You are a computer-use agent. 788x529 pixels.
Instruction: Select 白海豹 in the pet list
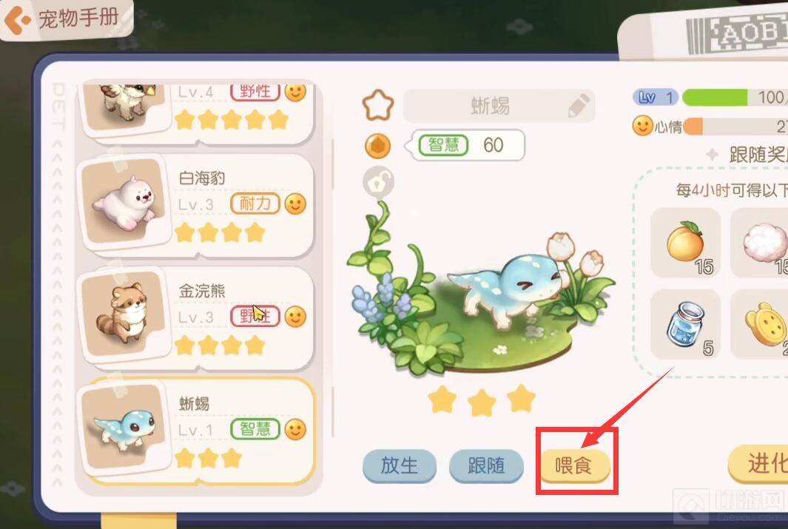196,205
